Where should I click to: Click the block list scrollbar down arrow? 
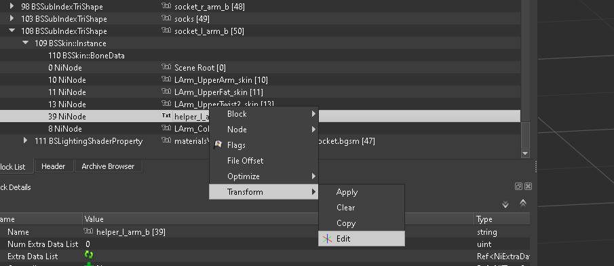525,153
